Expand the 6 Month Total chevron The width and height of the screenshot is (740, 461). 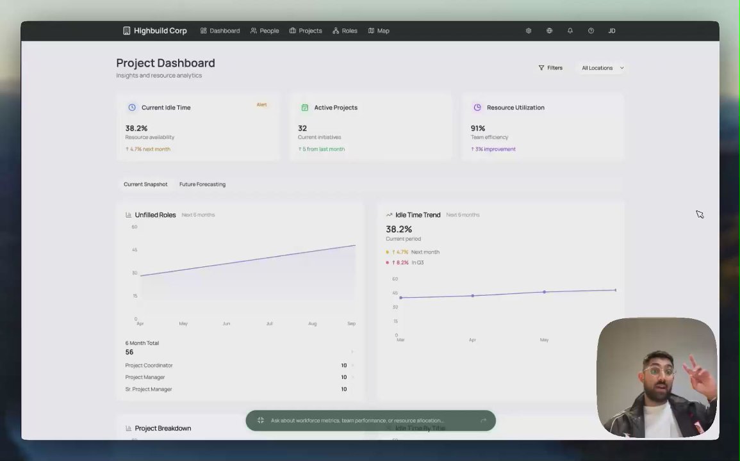coord(352,352)
